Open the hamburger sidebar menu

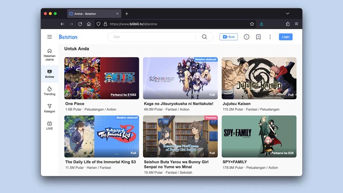(x=50, y=37)
